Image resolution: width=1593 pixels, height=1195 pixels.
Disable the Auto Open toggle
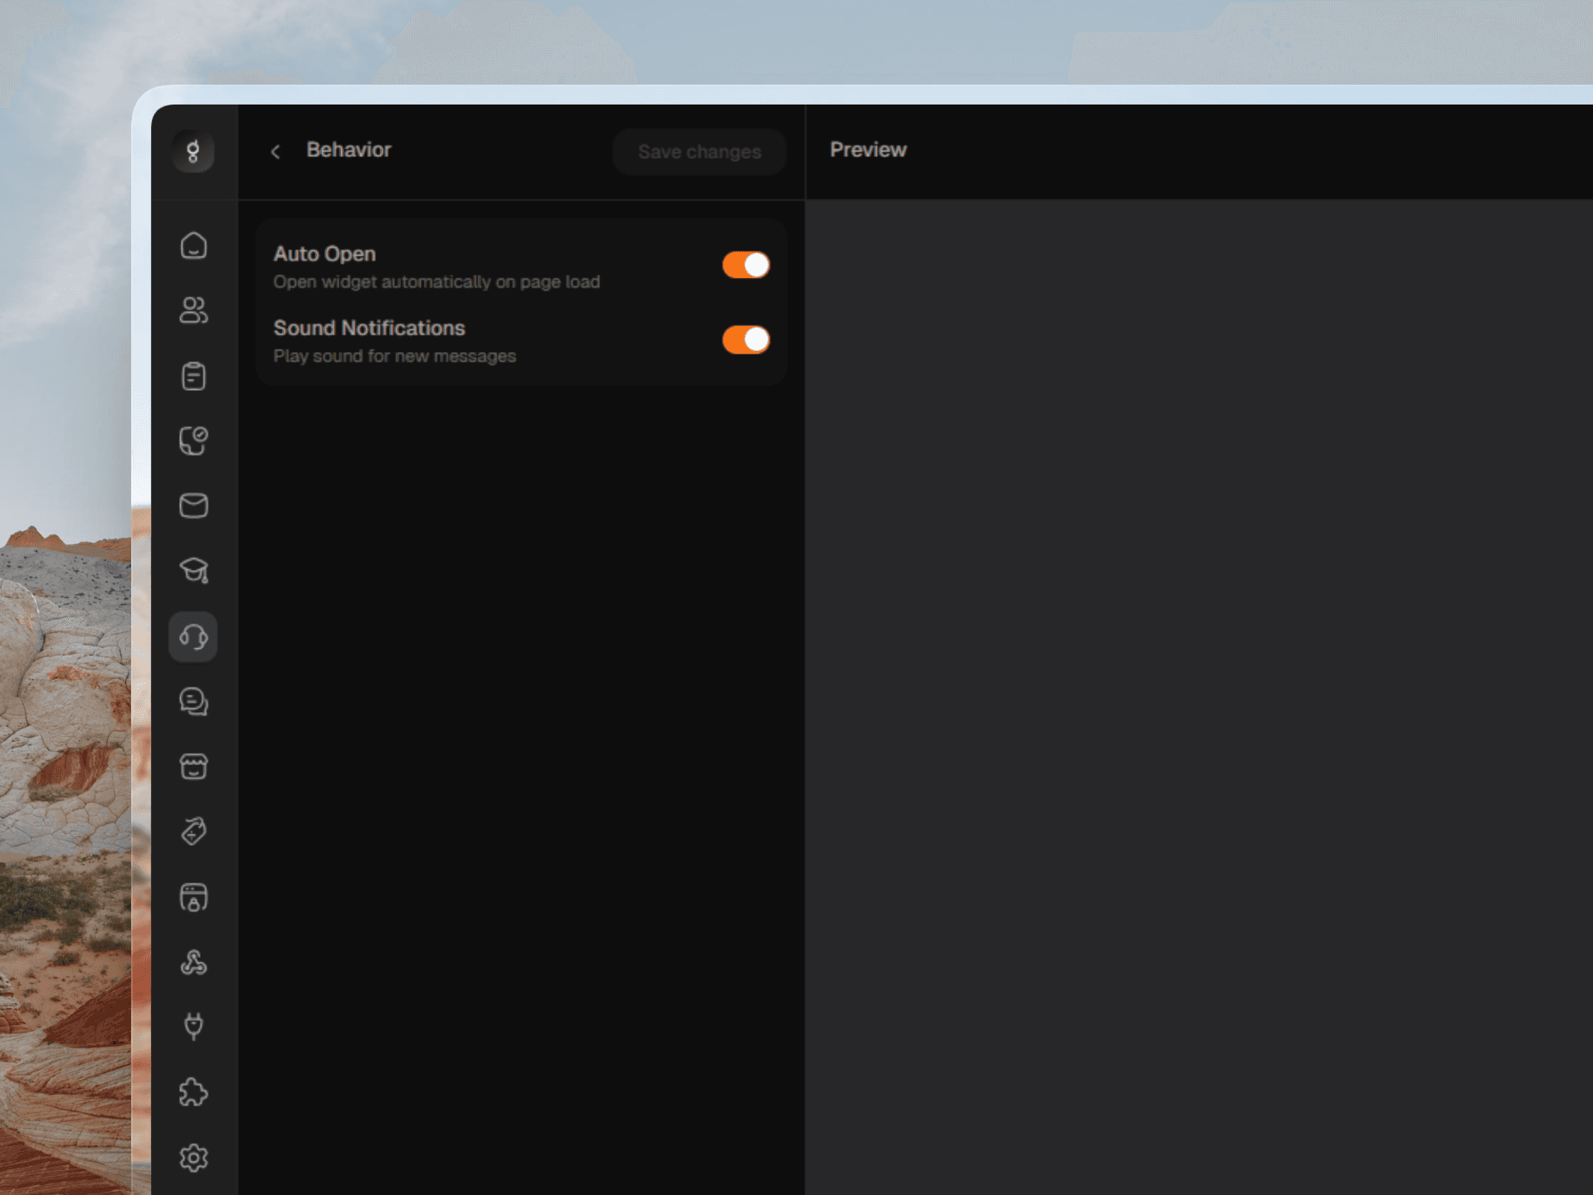tap(746, 266)
